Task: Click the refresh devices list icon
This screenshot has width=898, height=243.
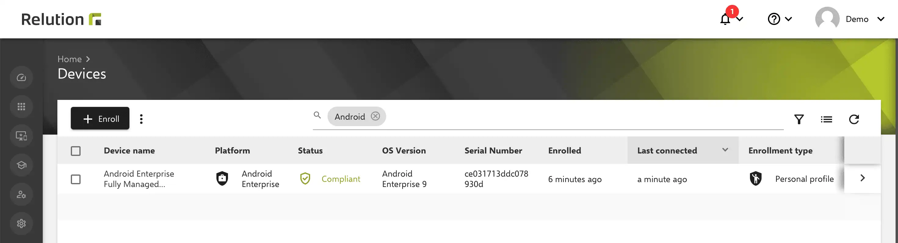Action: 854,119
